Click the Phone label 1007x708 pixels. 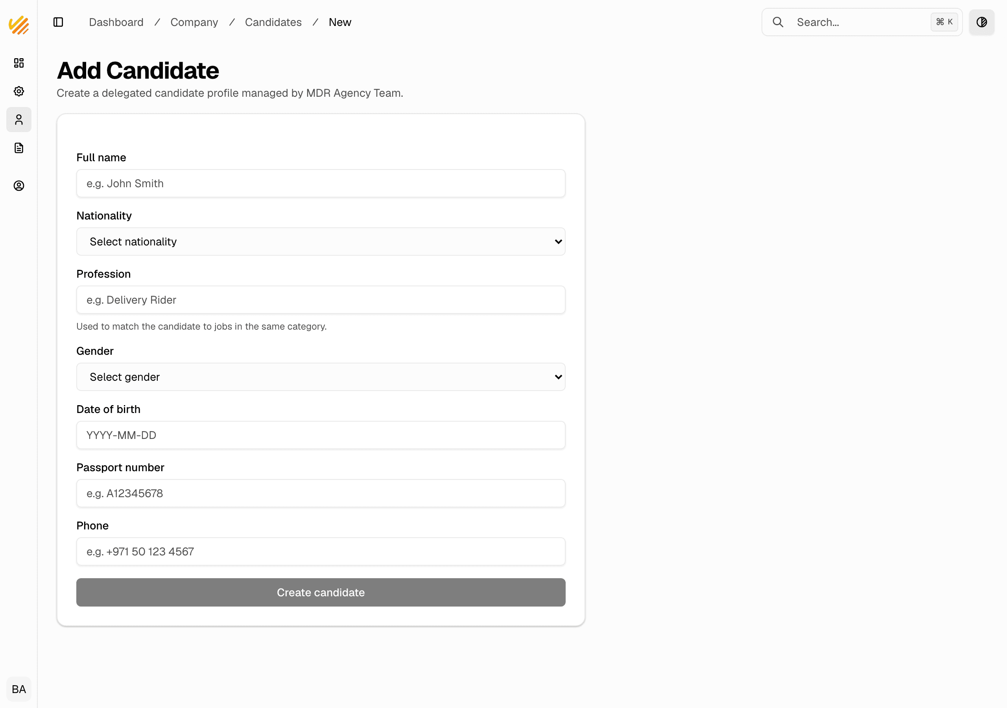[92, 525]
